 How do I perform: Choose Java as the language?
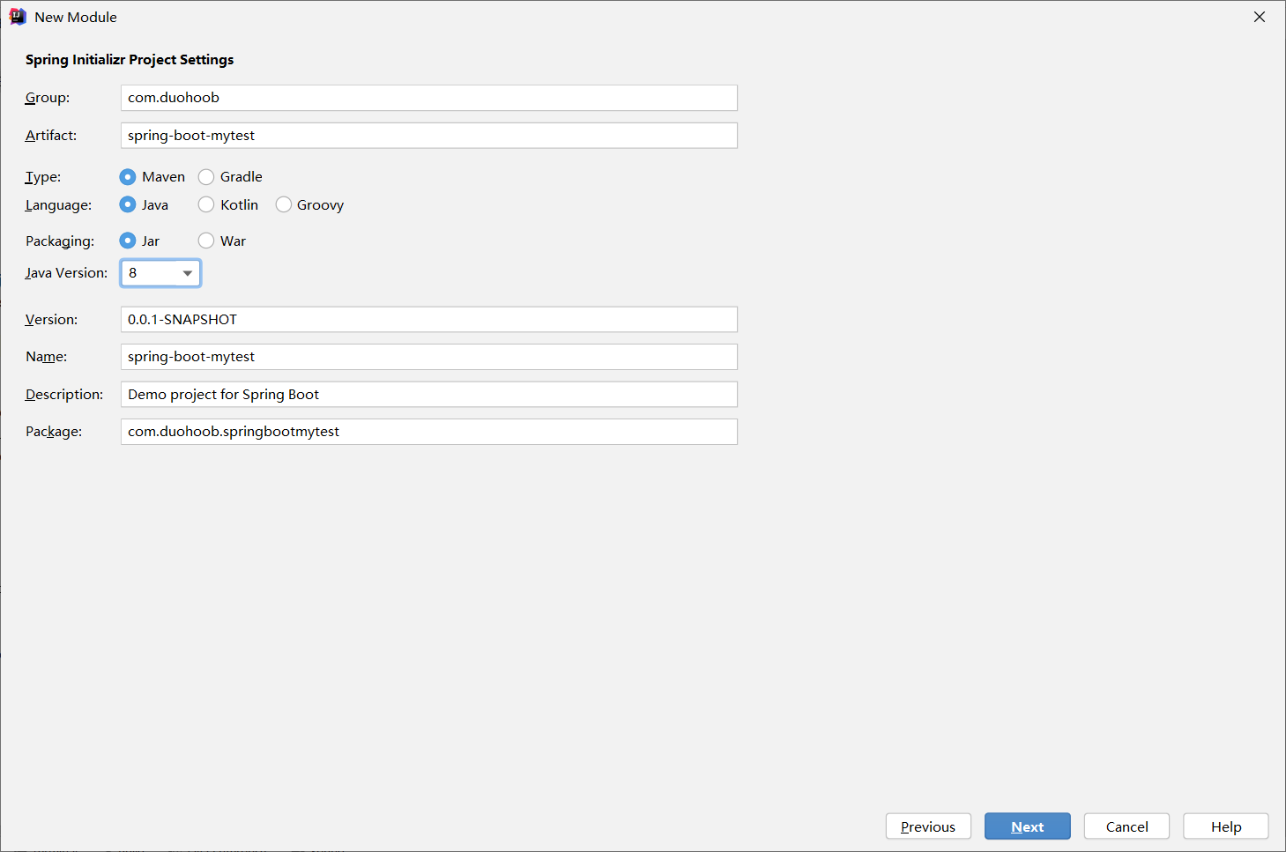(144, 205)
